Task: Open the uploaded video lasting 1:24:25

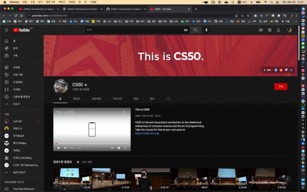Action: 73,179
